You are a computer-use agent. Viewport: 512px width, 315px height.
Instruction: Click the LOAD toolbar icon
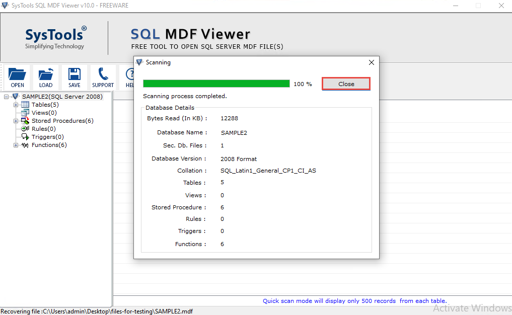point(46,74)
